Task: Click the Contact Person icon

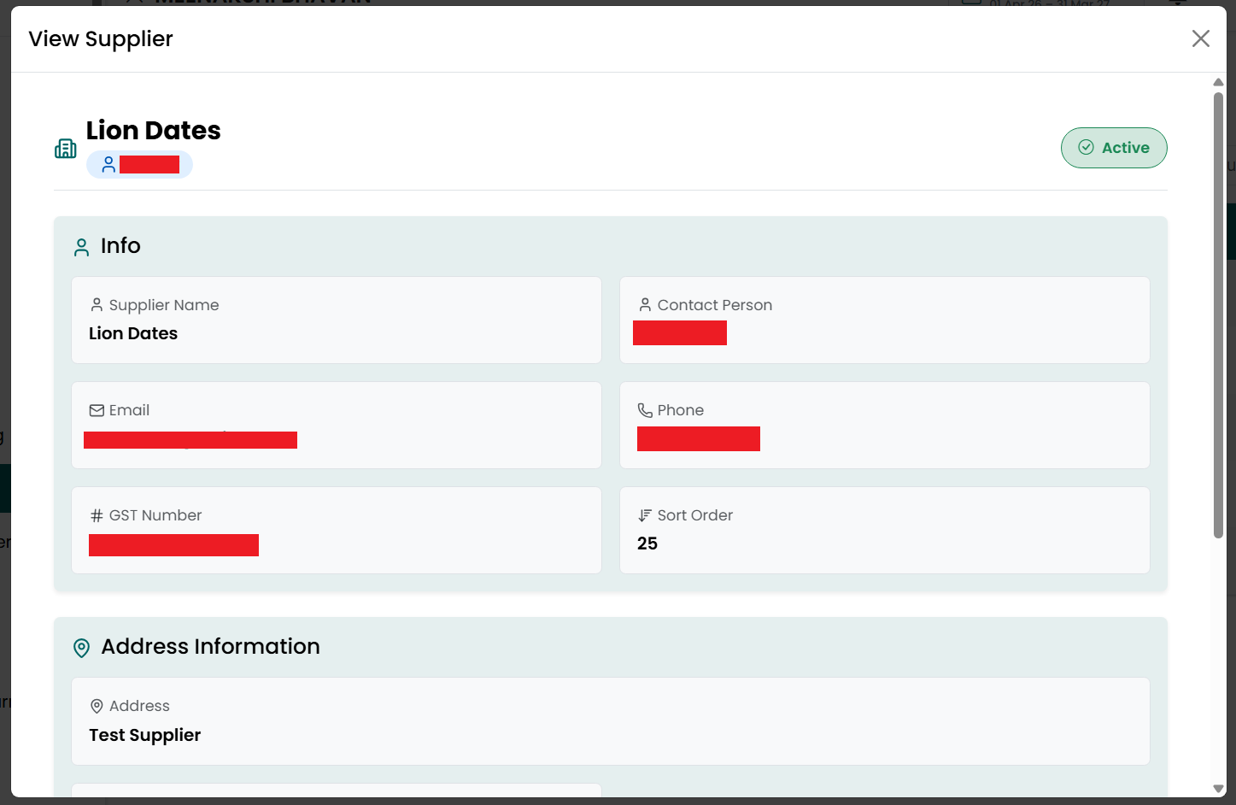Action: coord(645,305)
